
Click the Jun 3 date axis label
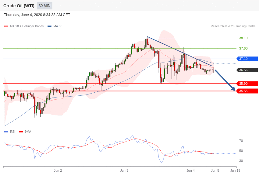pyautogui.click(x=124, y=170)
